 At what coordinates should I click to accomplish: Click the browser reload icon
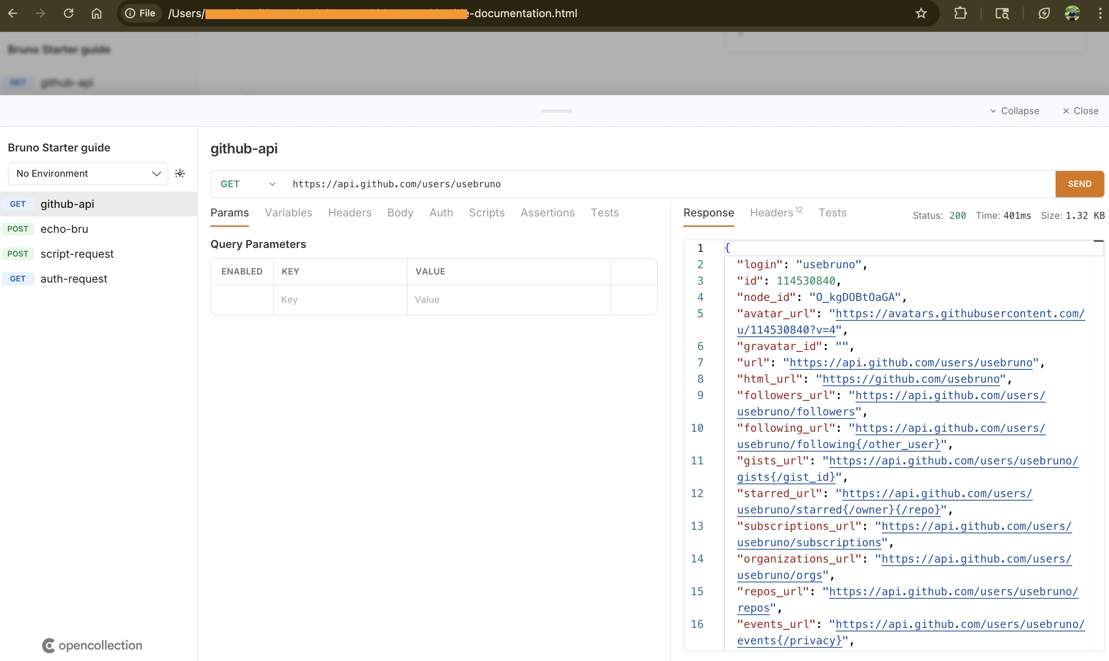pyautogui.click(x=68, y=13)
